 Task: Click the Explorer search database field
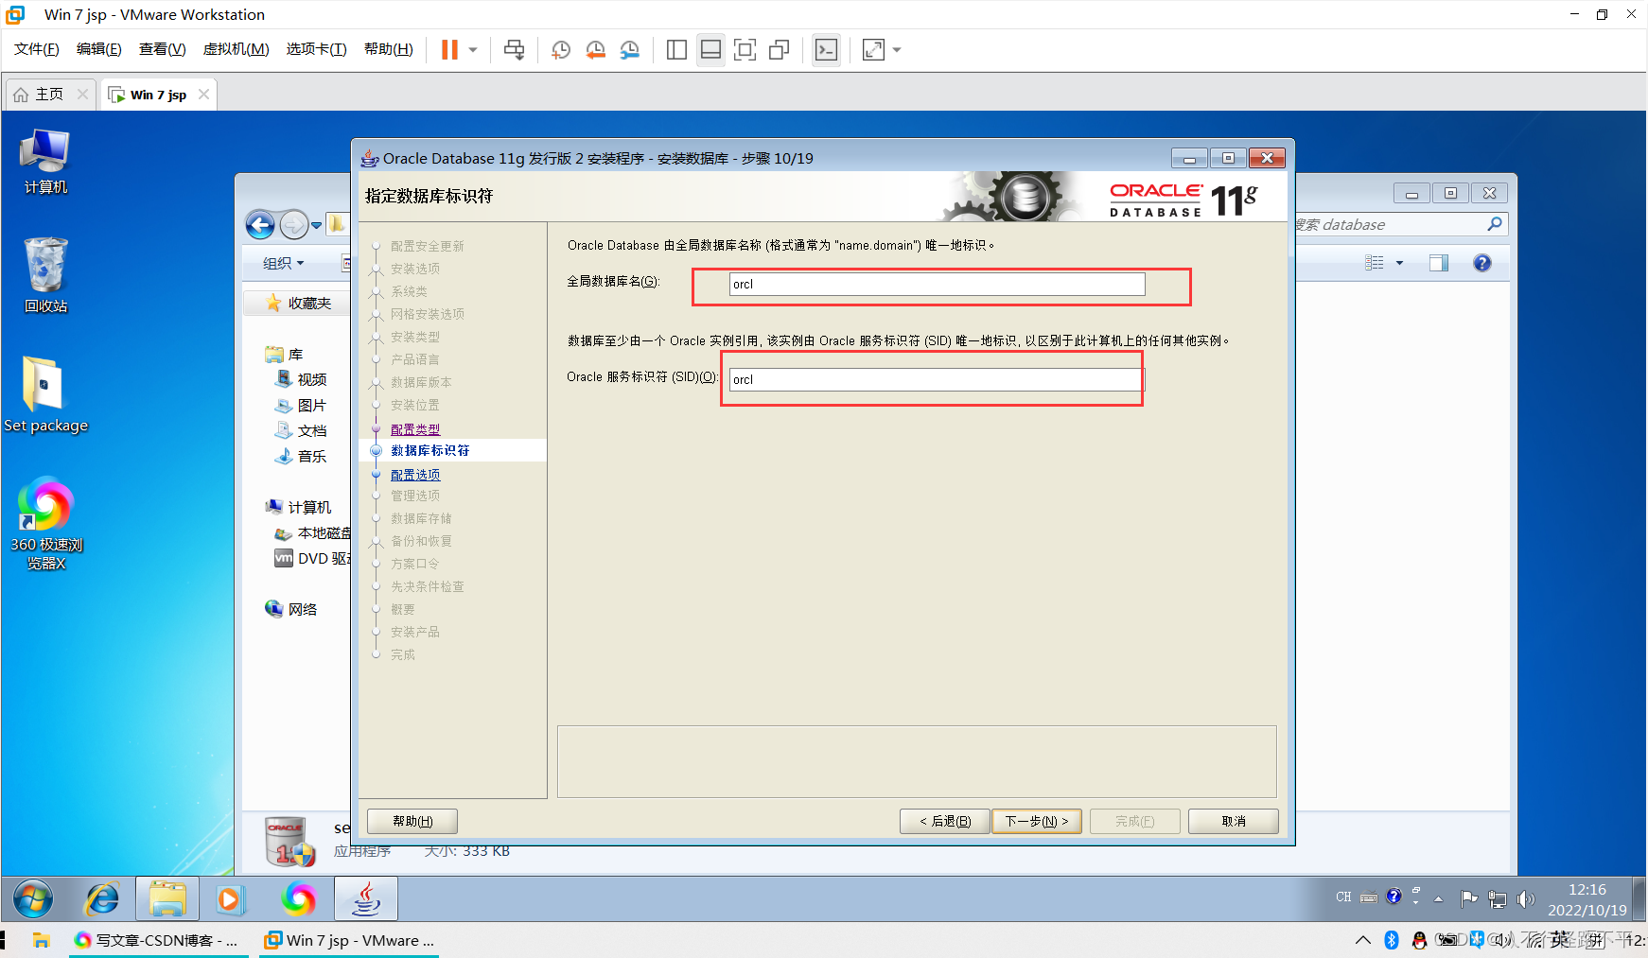pos(1401,224)
